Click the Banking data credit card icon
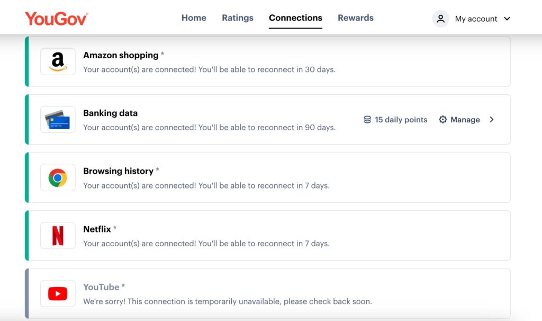542x321 pixels. click(x=58, y=120)
